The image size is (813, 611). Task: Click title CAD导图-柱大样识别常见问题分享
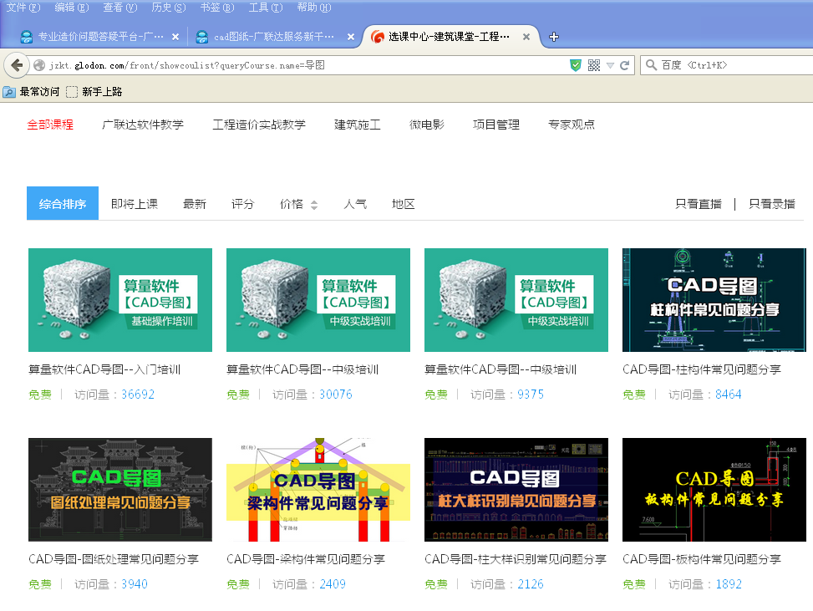[516, 559]
